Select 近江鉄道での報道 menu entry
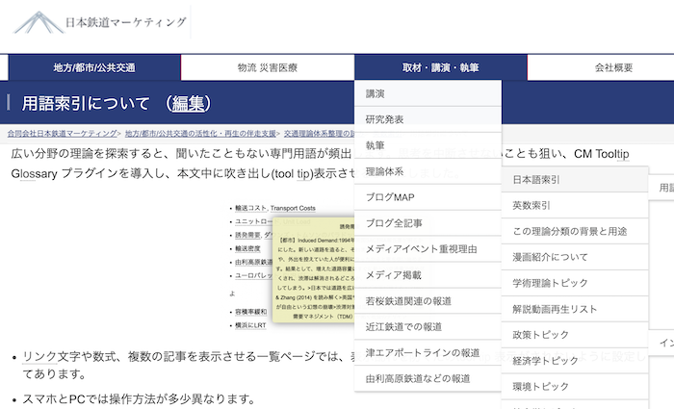674x409 pixels. coord(428,327)
